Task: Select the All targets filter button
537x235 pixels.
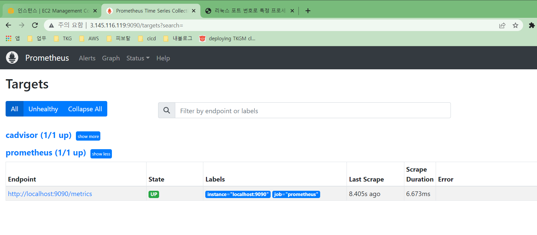Action: click(15, 109)
